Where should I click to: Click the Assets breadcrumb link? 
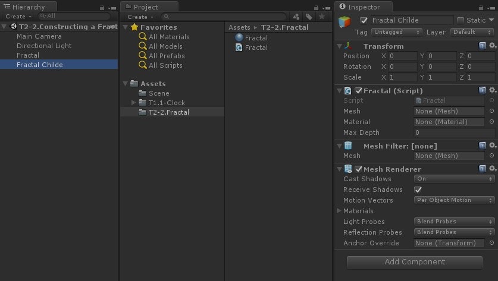239,27
